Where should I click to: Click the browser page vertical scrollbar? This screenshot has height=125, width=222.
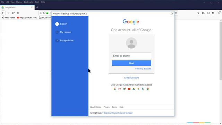click(x=221, y=51)
